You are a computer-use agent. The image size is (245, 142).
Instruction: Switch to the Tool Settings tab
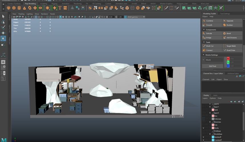click(225, 14)
